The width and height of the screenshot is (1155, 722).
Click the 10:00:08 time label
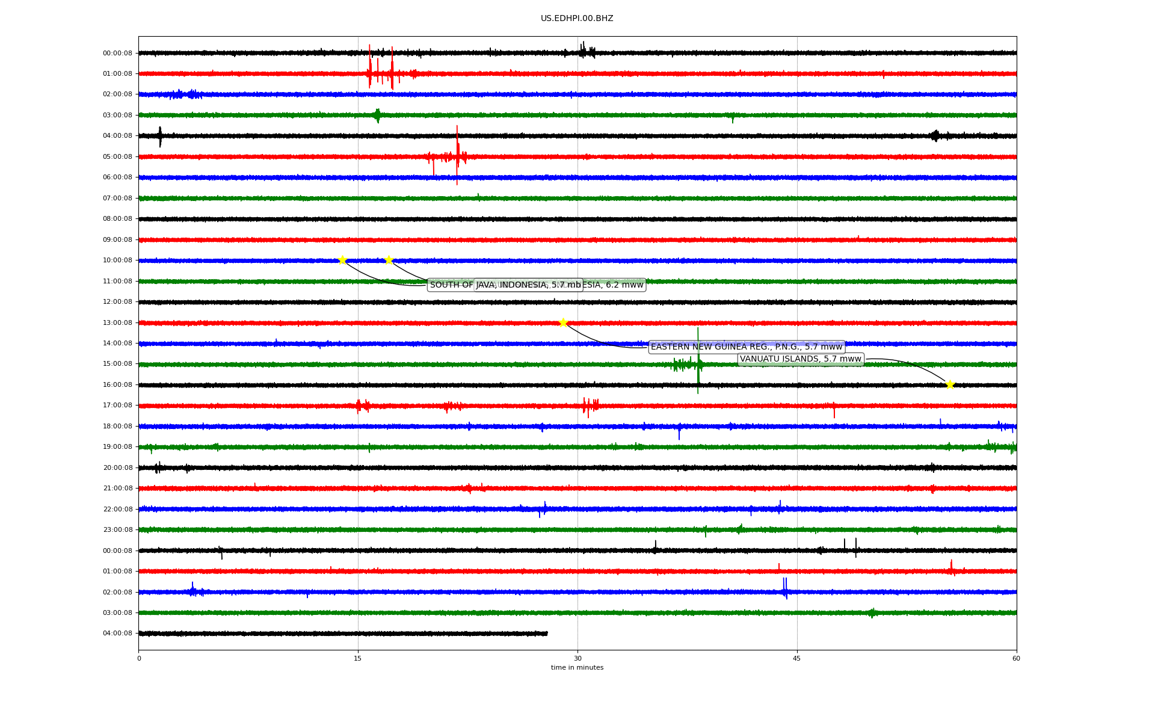point(117,260)
